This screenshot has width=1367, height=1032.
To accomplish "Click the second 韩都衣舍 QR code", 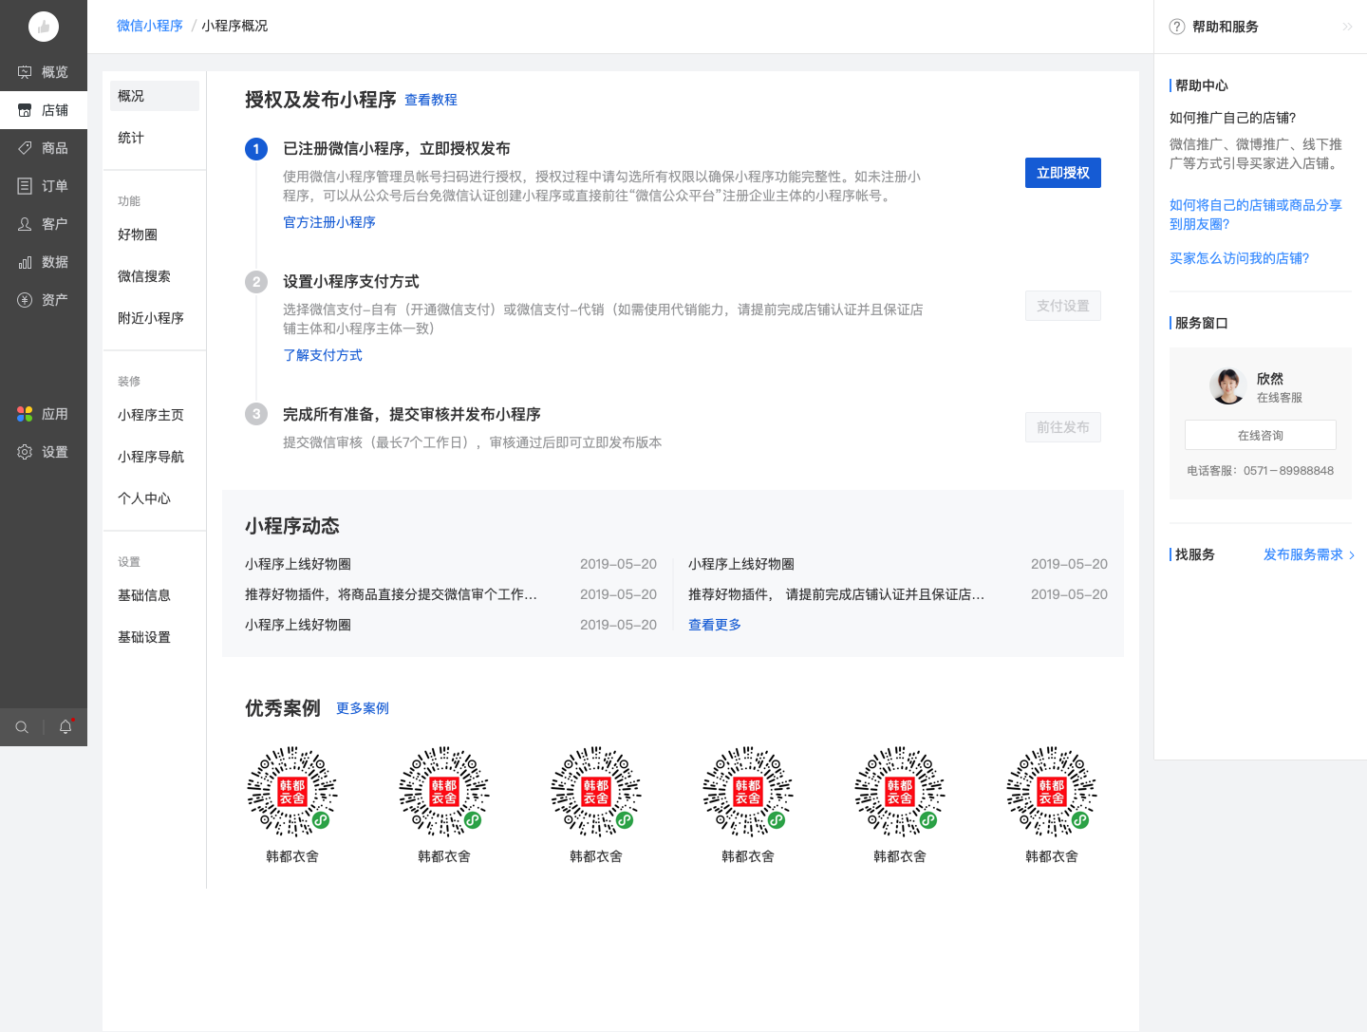I will [444, 791].
